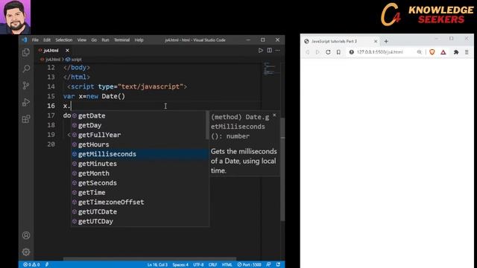477x268 pixels.
Task: Choose getFullYear from the suggestion list
Action: 139,135
